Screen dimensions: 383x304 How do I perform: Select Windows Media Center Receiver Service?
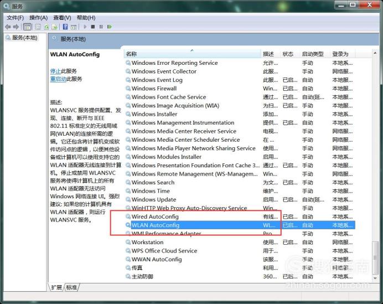coord(240,131)
